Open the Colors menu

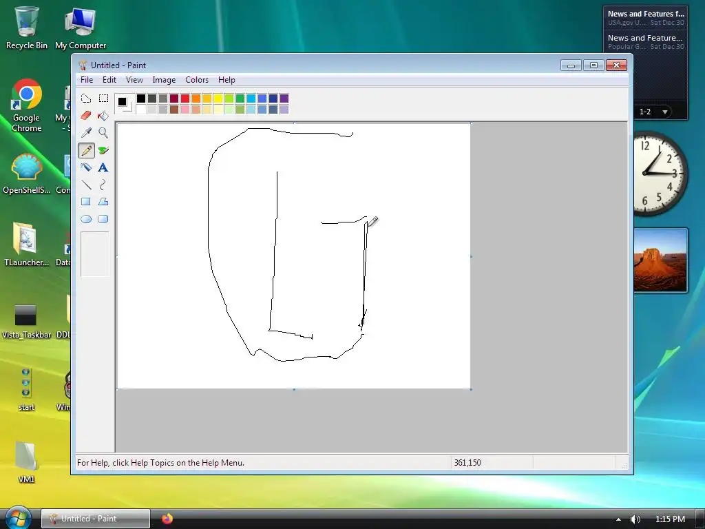tap(197, 80)
